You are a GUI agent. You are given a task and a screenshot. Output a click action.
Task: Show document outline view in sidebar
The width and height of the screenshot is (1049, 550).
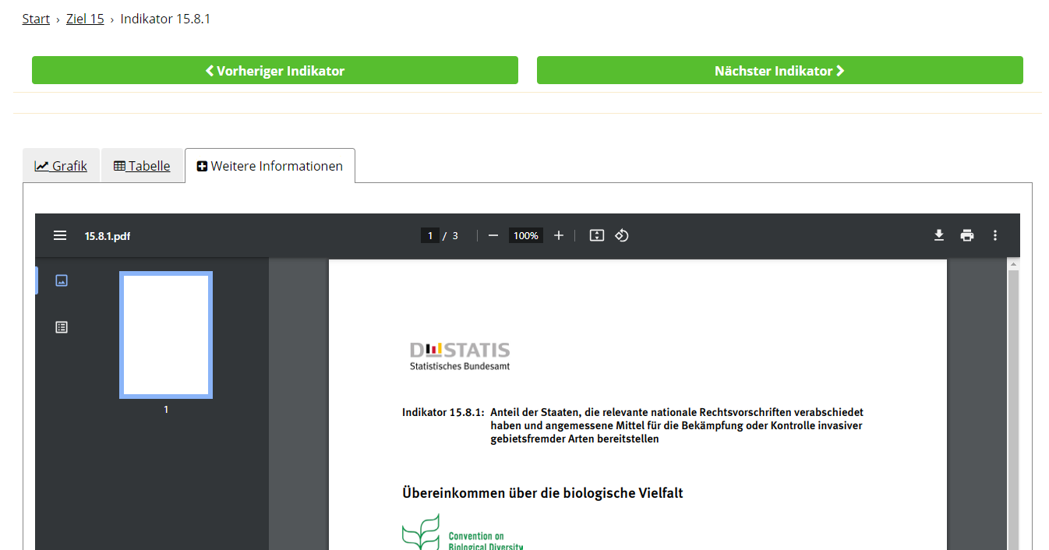point(62,327)
